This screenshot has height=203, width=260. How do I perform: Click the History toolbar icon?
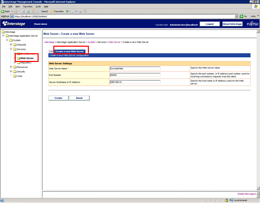click(68, 12)
